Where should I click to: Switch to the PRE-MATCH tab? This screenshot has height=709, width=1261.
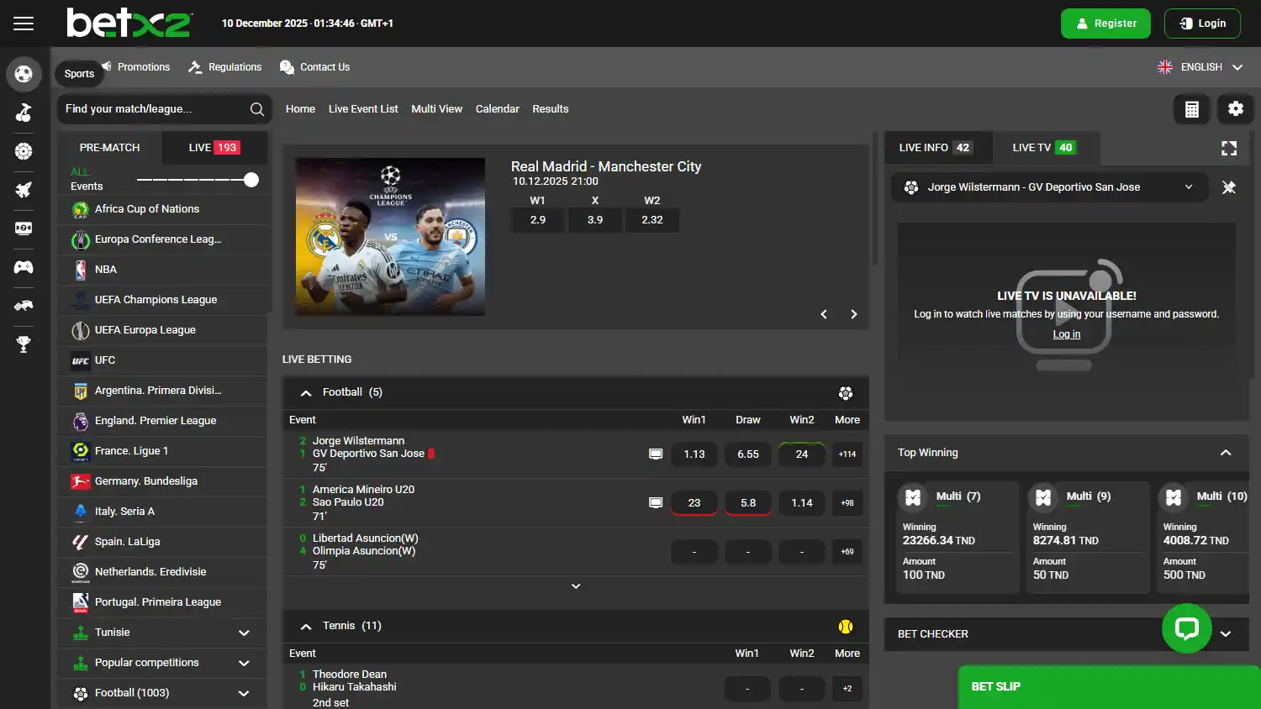110,148
